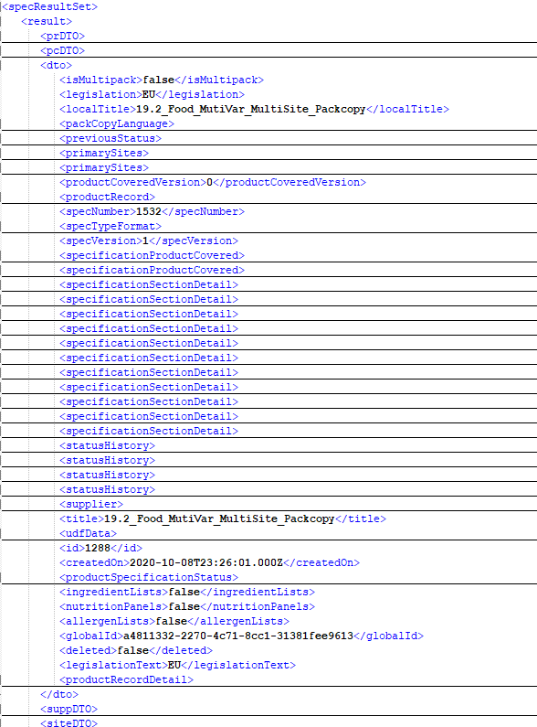The width and height of the screenshot is (537, 727).
Task: Click the specNumber 1532 line
Action: [x=152, y=211]
